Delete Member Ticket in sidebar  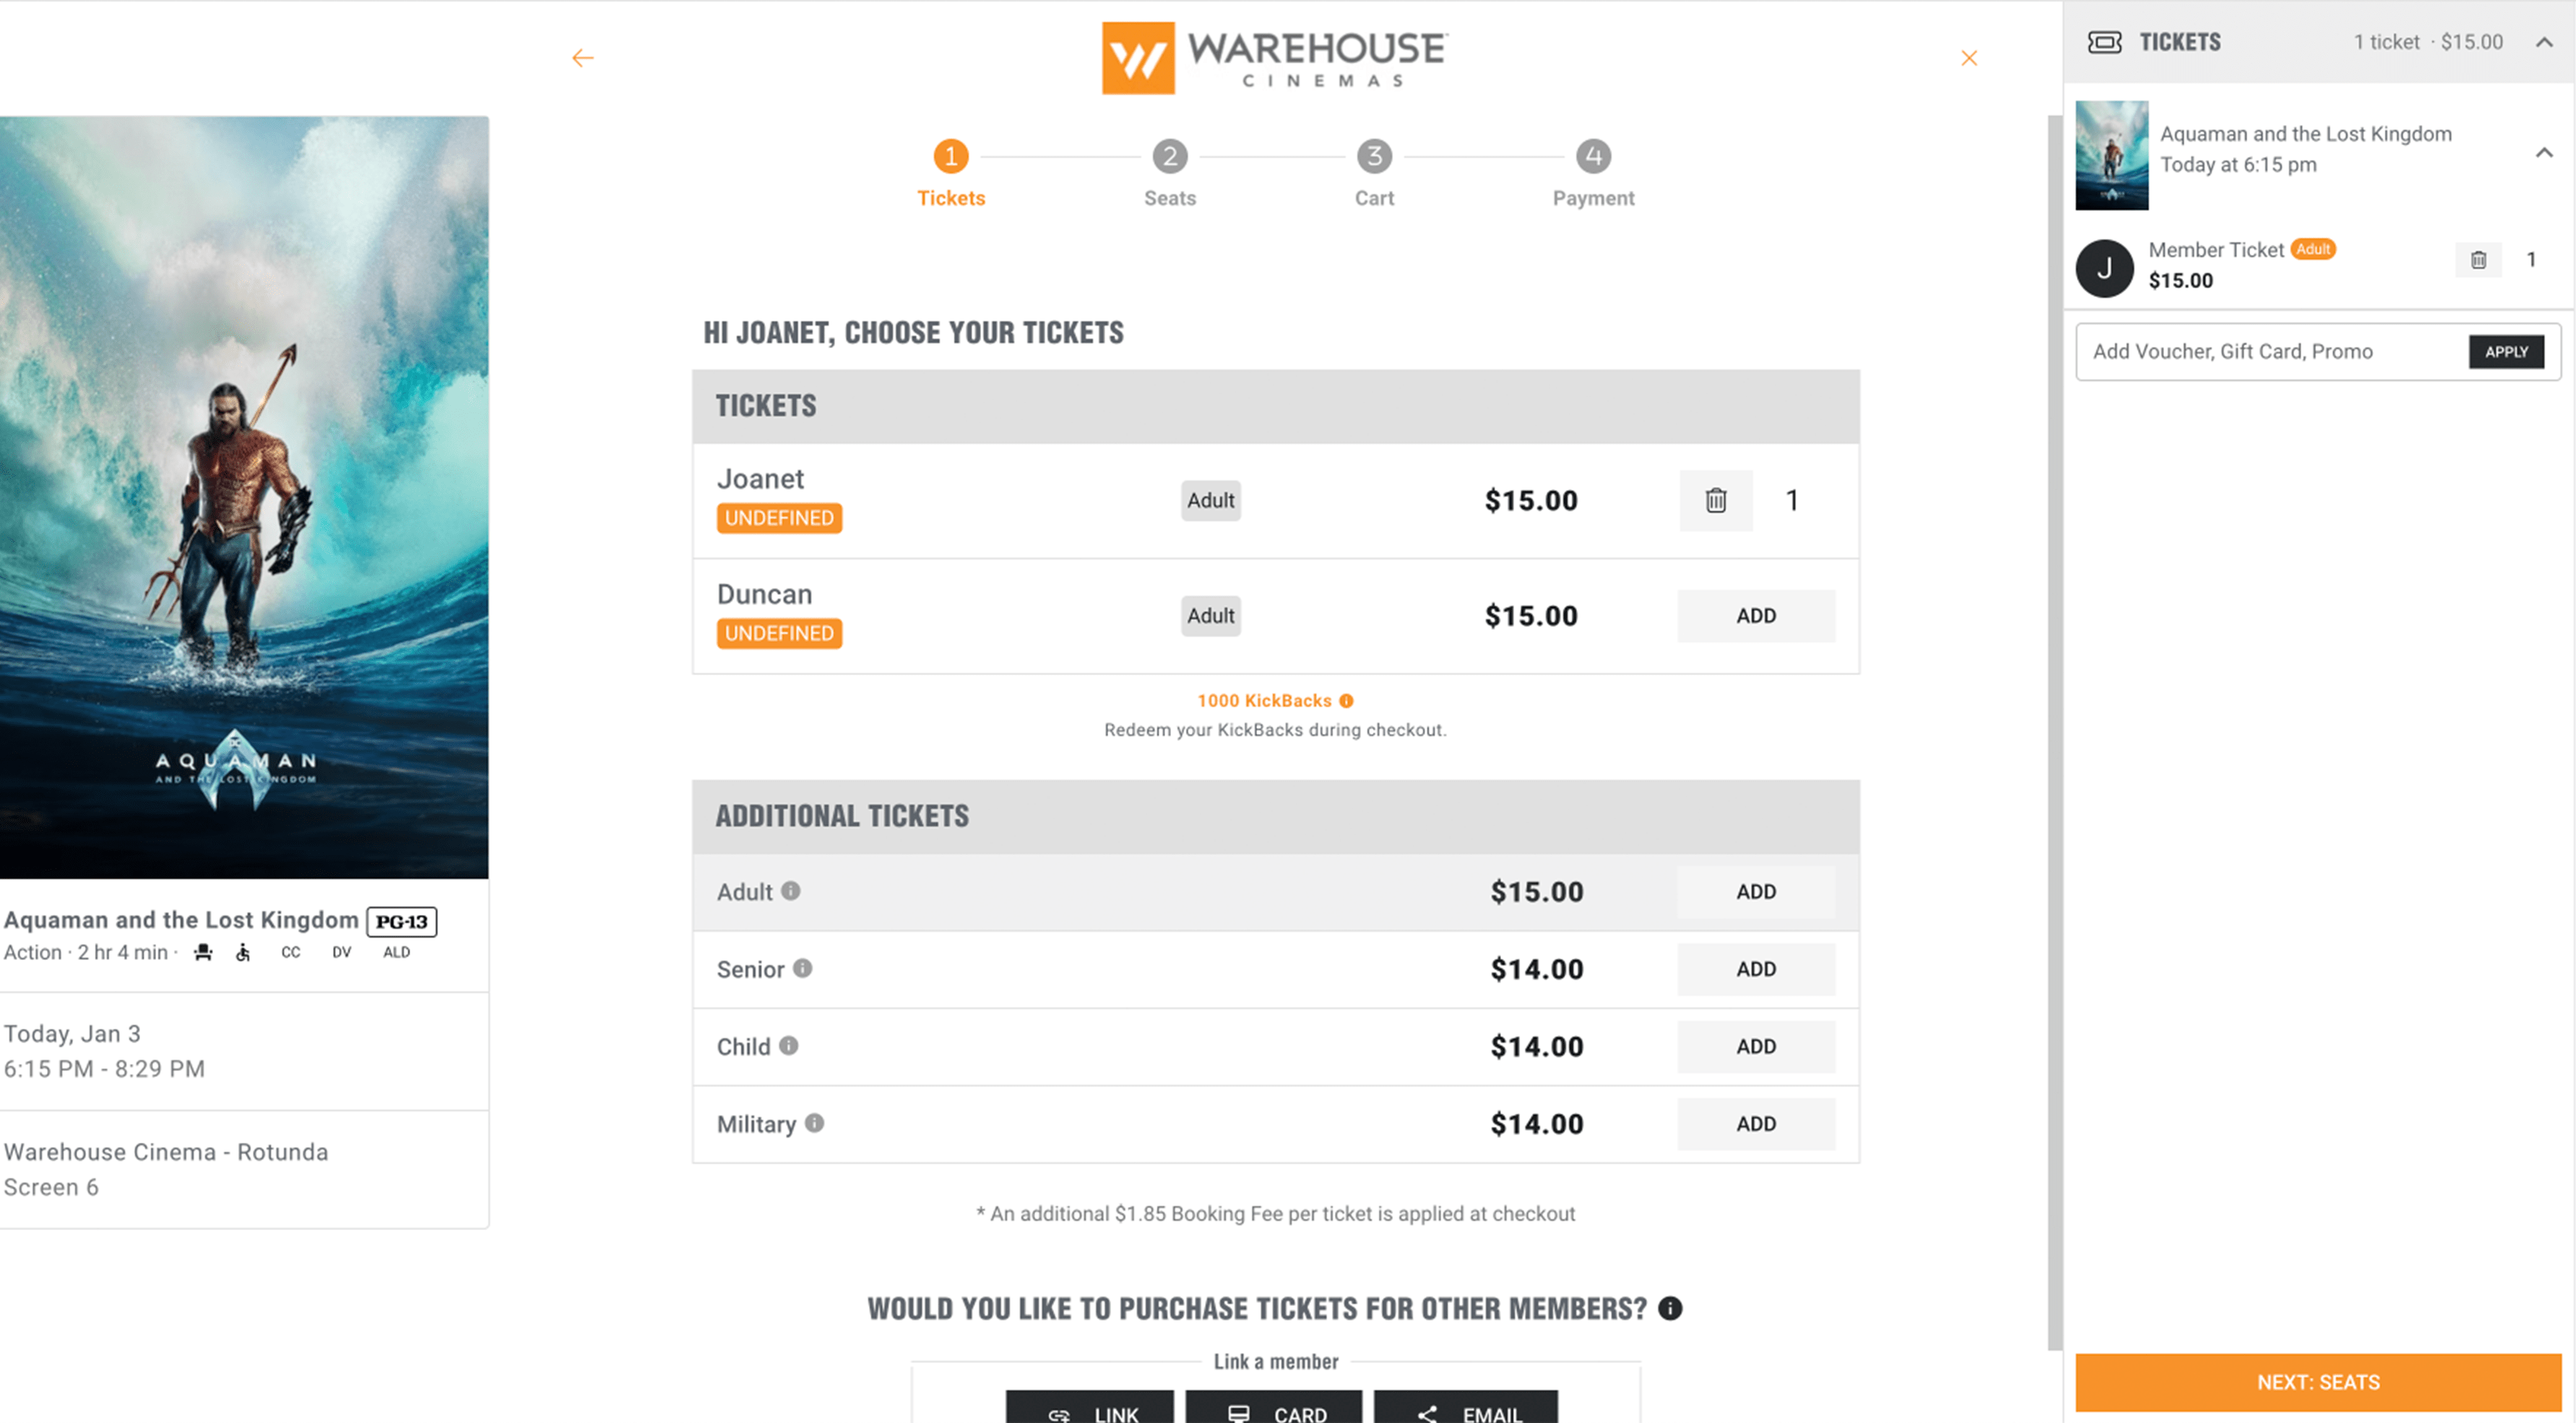tap(2478, 260)
